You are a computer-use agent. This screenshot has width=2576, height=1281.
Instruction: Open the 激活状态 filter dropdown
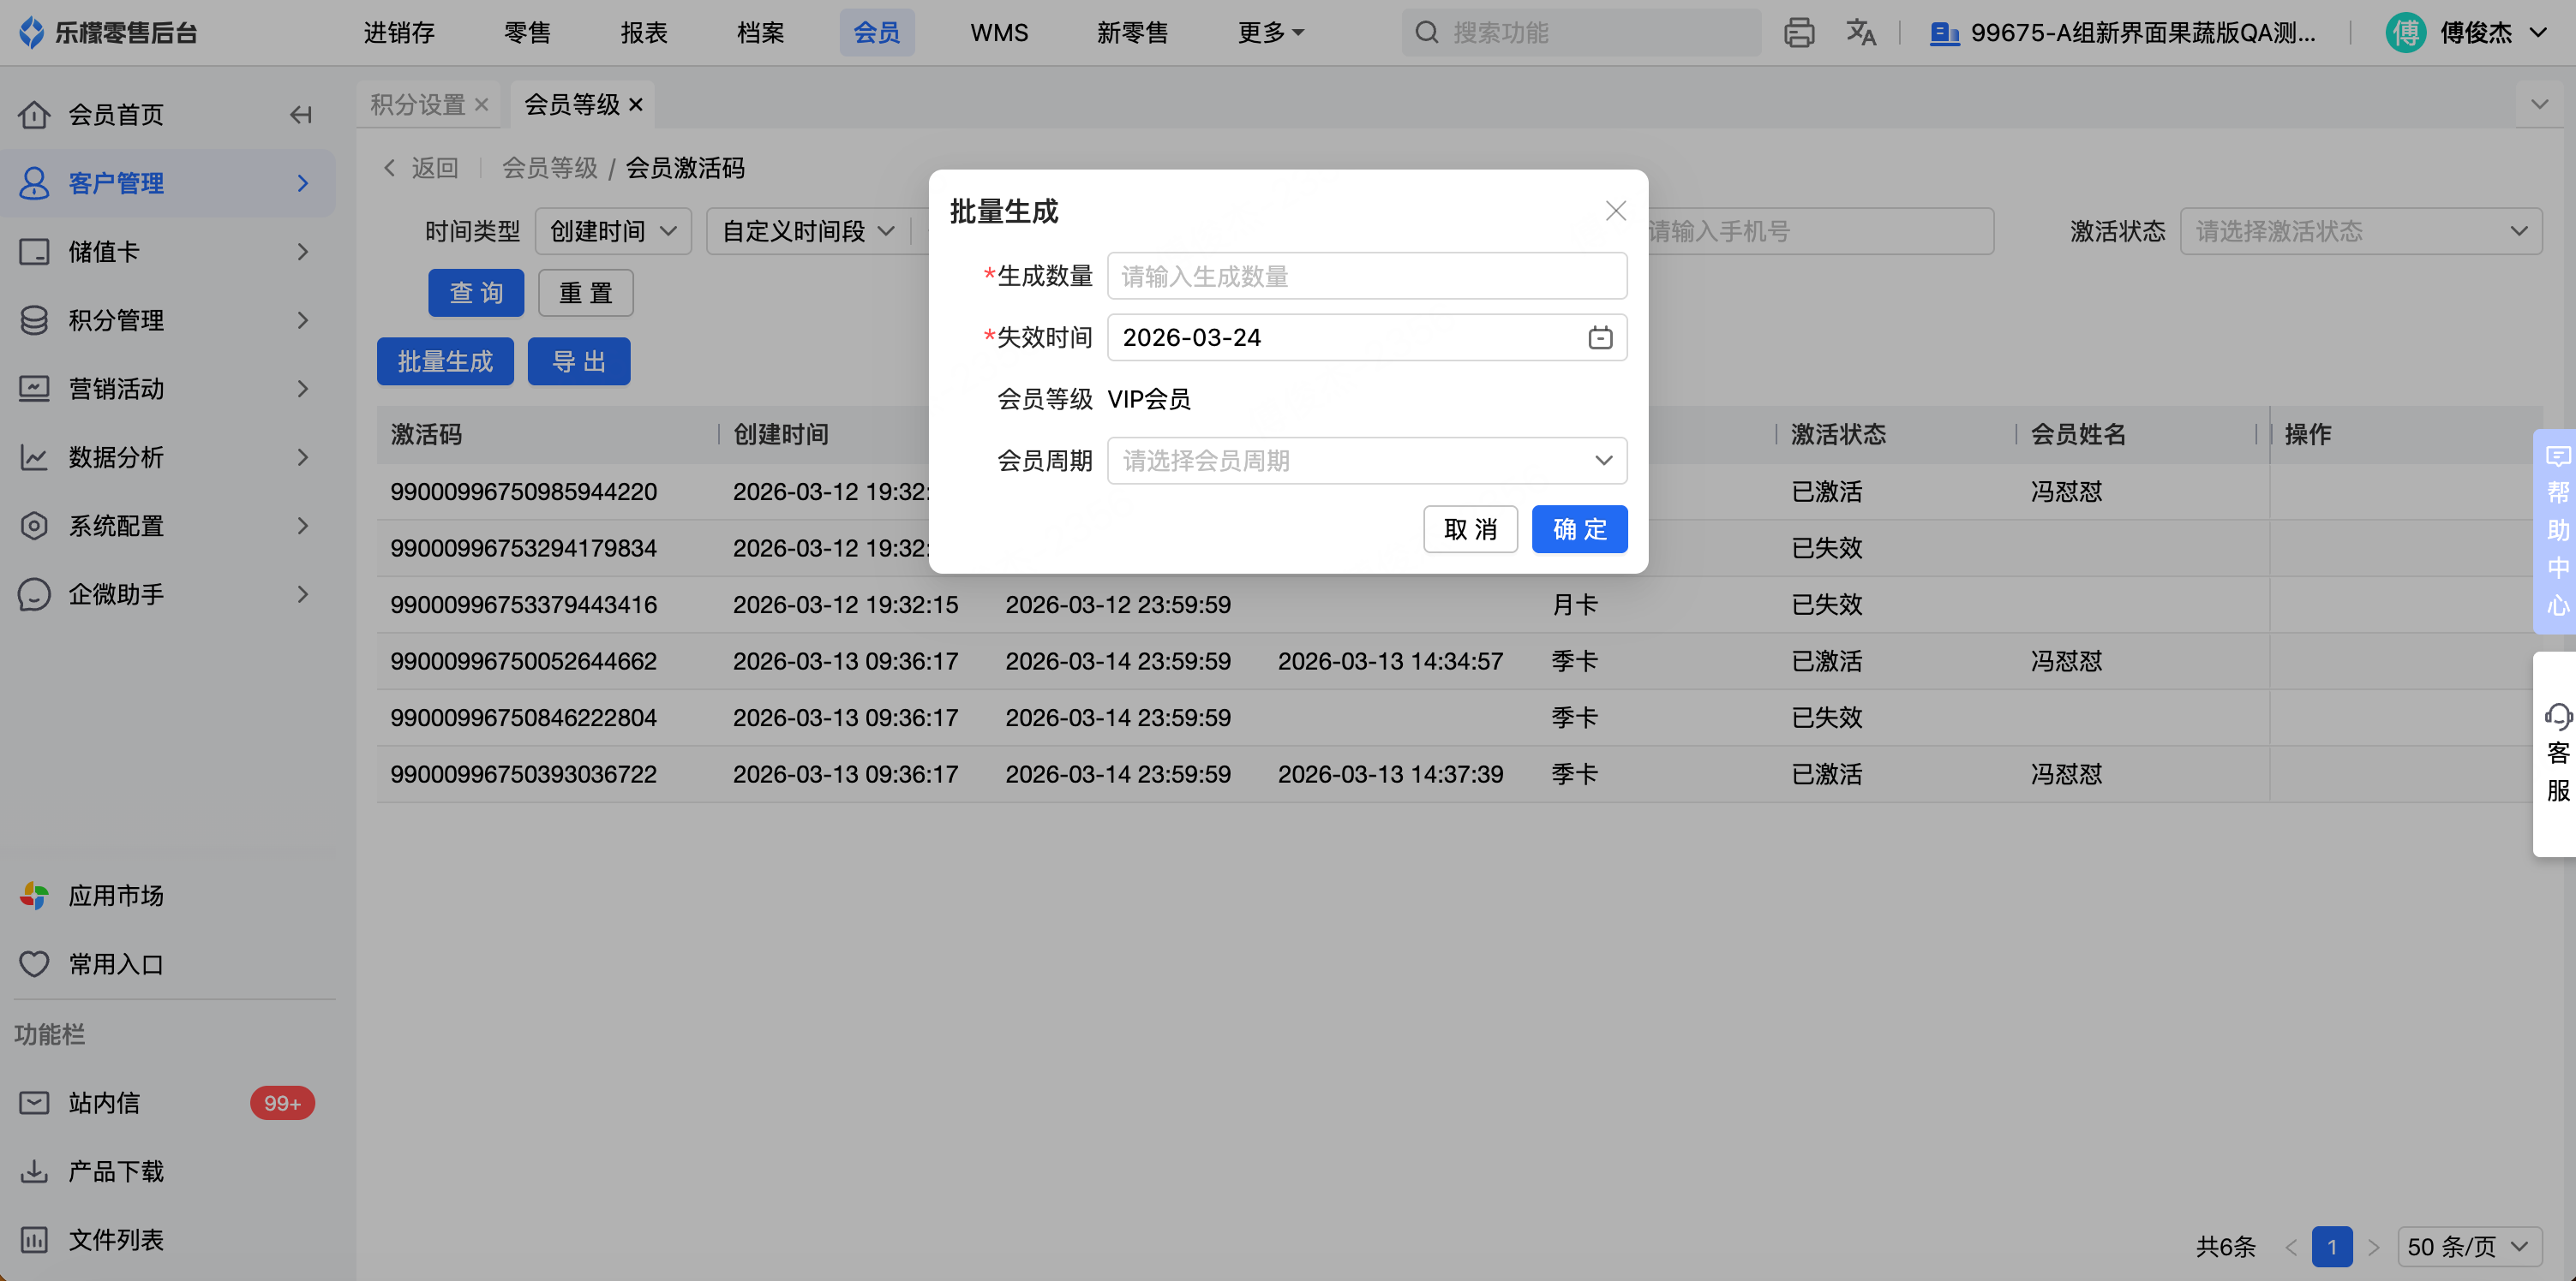pos(2360,232)
